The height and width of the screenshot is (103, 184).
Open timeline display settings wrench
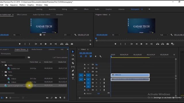coord(100,56)
